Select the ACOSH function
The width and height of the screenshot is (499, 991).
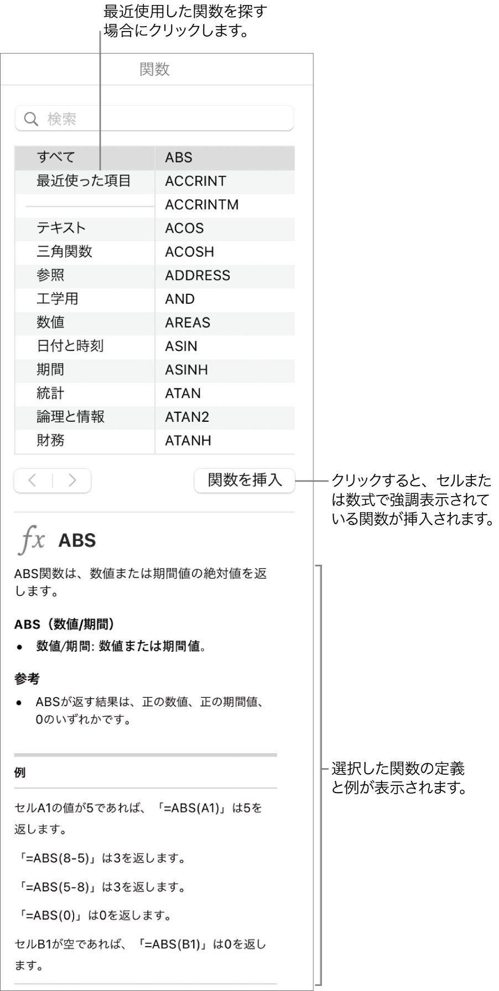pos(225,252)
